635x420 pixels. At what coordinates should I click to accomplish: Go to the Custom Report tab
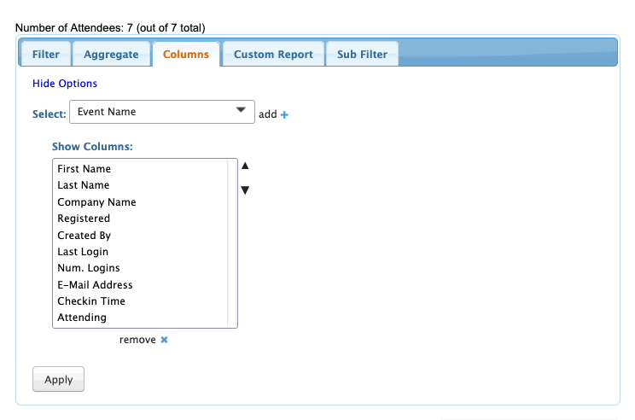pos(273,54)
